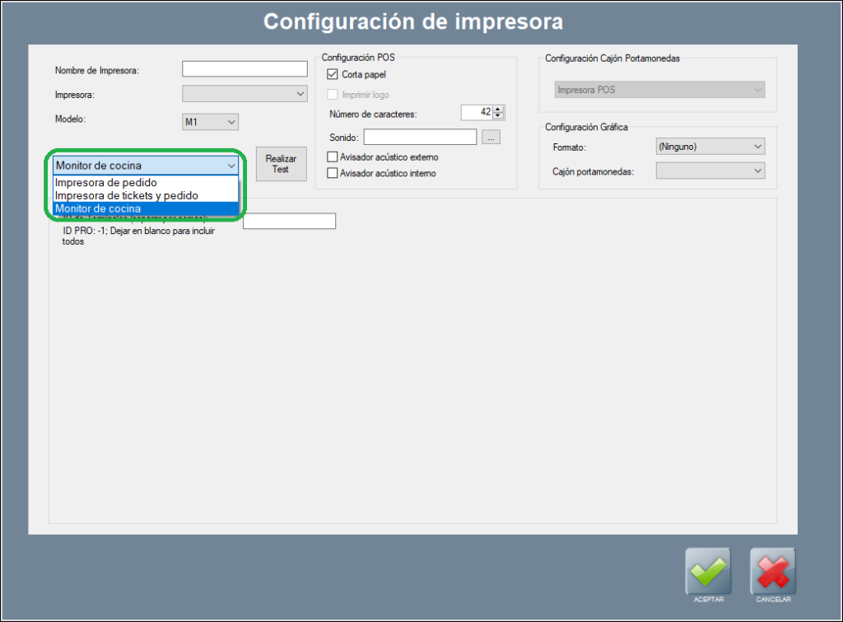Click the red X CANCELAR icon
The height and width of the screenshot is (622, 843).
[x=772, y=570]
